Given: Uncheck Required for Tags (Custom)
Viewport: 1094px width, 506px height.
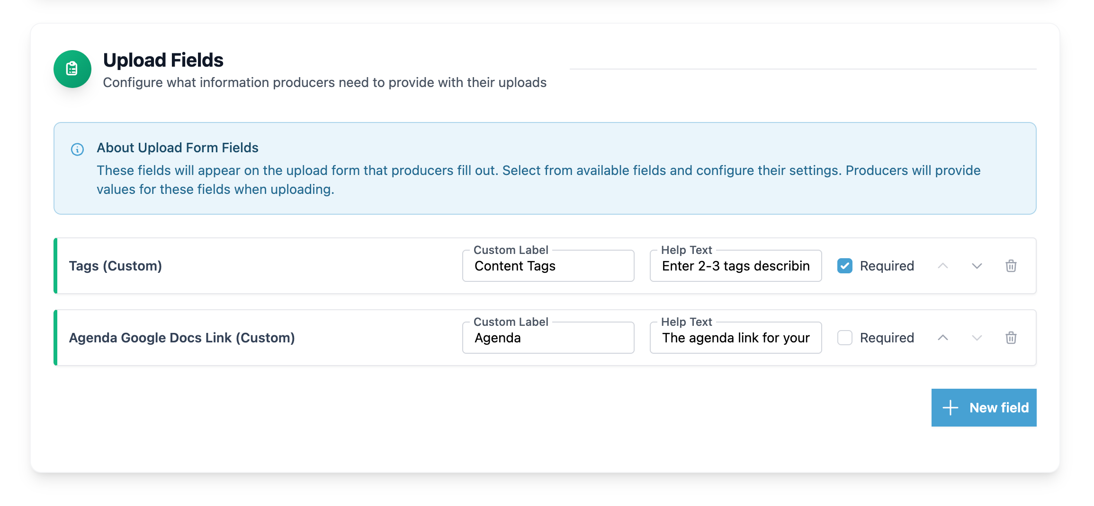Looking at the screenshot, I should (x=845, y=266).
